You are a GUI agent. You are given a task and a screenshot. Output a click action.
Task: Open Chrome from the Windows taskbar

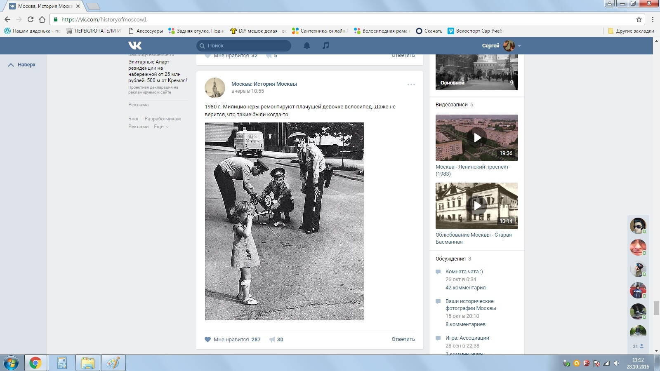(35, 363)
